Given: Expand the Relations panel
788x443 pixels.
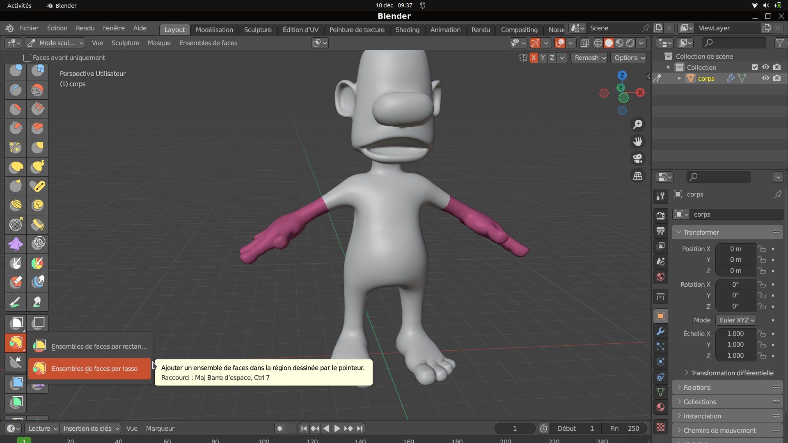Looking at the screenshot, I should click(727, 387).
